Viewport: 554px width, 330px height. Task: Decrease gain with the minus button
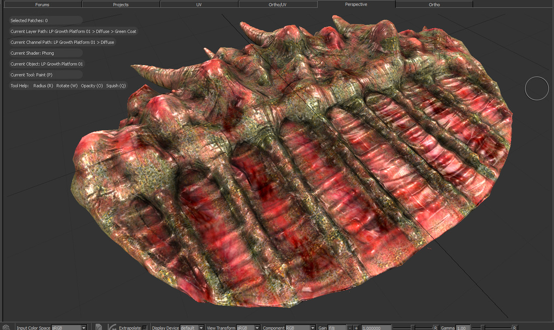point(349,327)
